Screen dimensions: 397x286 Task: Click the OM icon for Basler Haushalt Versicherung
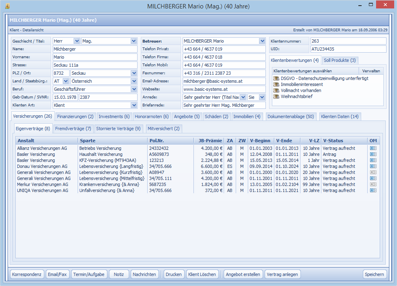pos(373,154)
